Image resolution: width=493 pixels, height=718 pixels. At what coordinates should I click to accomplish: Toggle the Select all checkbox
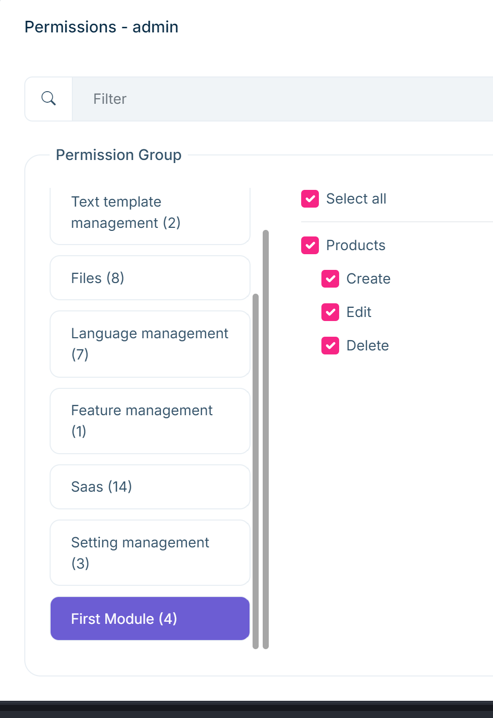pos(310,199)
